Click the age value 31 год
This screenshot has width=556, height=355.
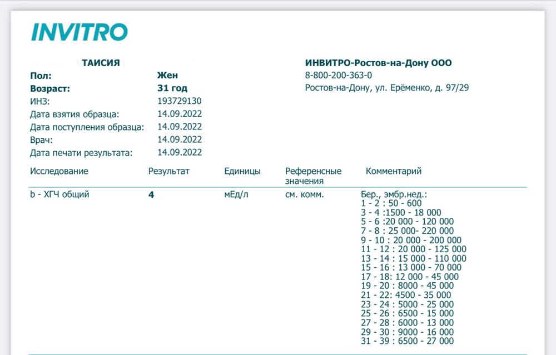tap(172, 88)
